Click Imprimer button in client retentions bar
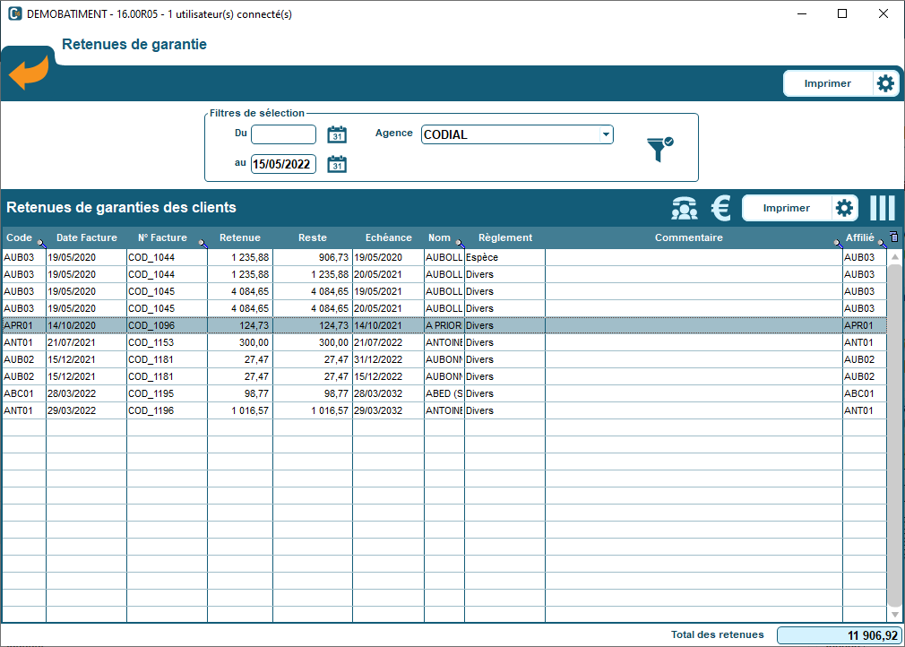This screenshot has height=647, width=905. pos(786,208)
